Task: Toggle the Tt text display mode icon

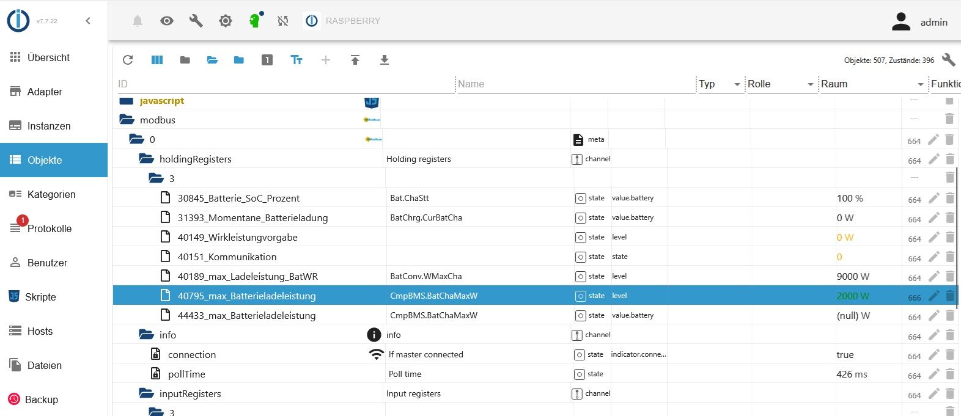Action: coord(296,60)
